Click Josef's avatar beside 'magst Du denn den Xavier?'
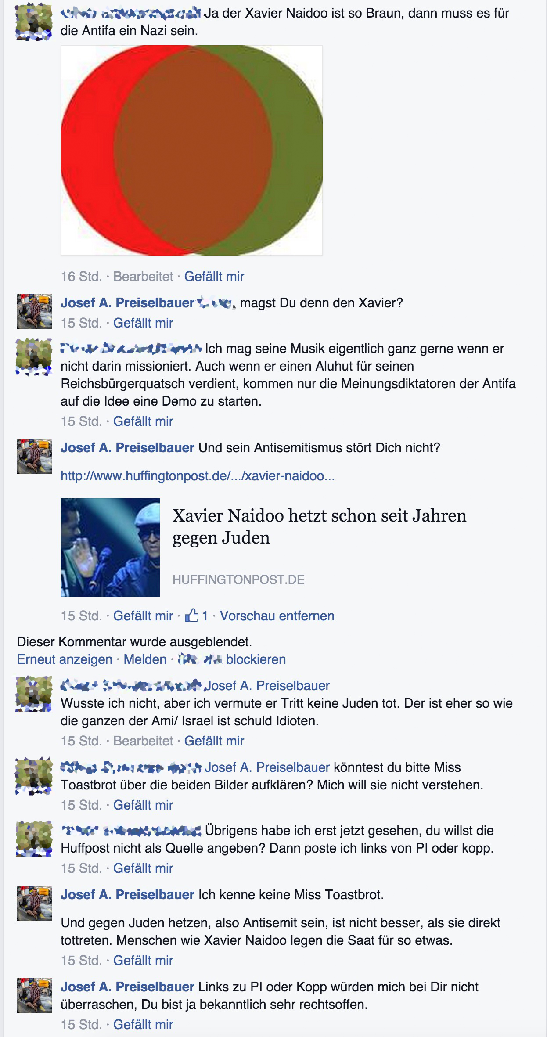This screenshot has width=547, height=1037. (34, 312)
